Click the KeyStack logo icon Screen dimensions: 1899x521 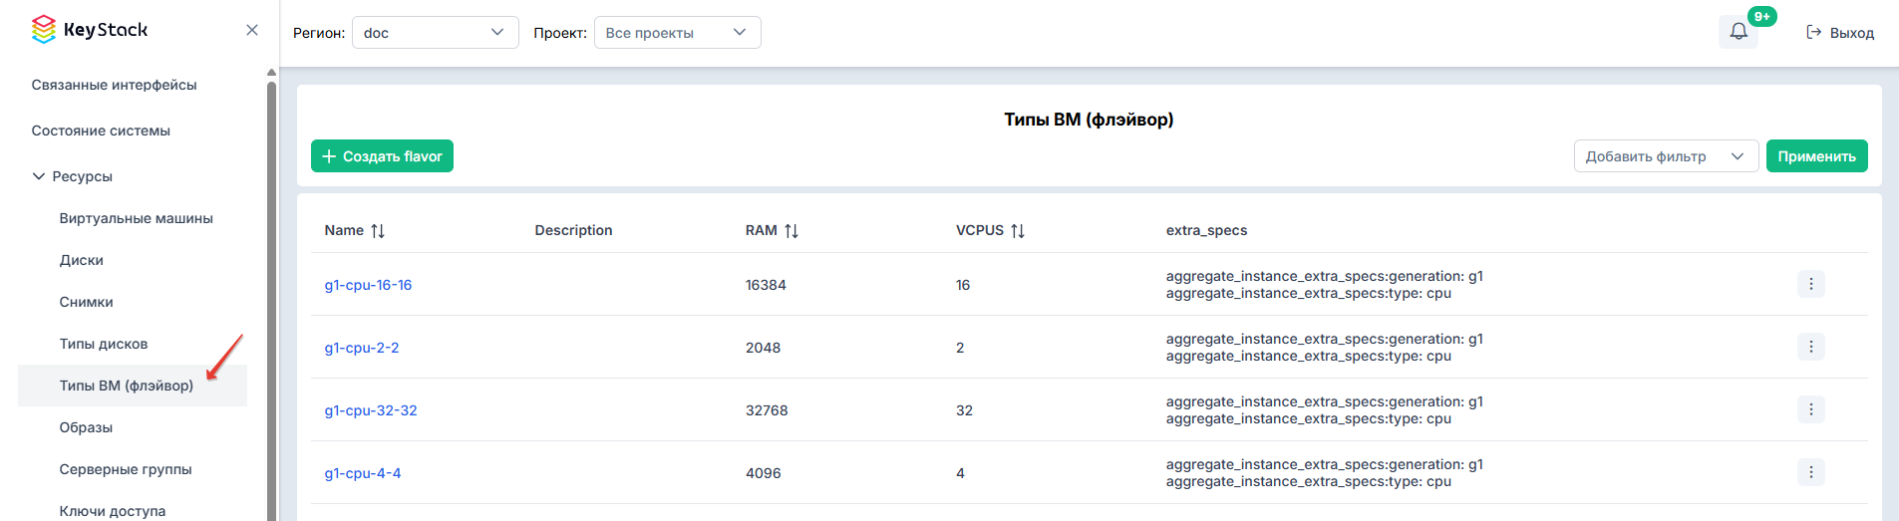click(44, 30)
